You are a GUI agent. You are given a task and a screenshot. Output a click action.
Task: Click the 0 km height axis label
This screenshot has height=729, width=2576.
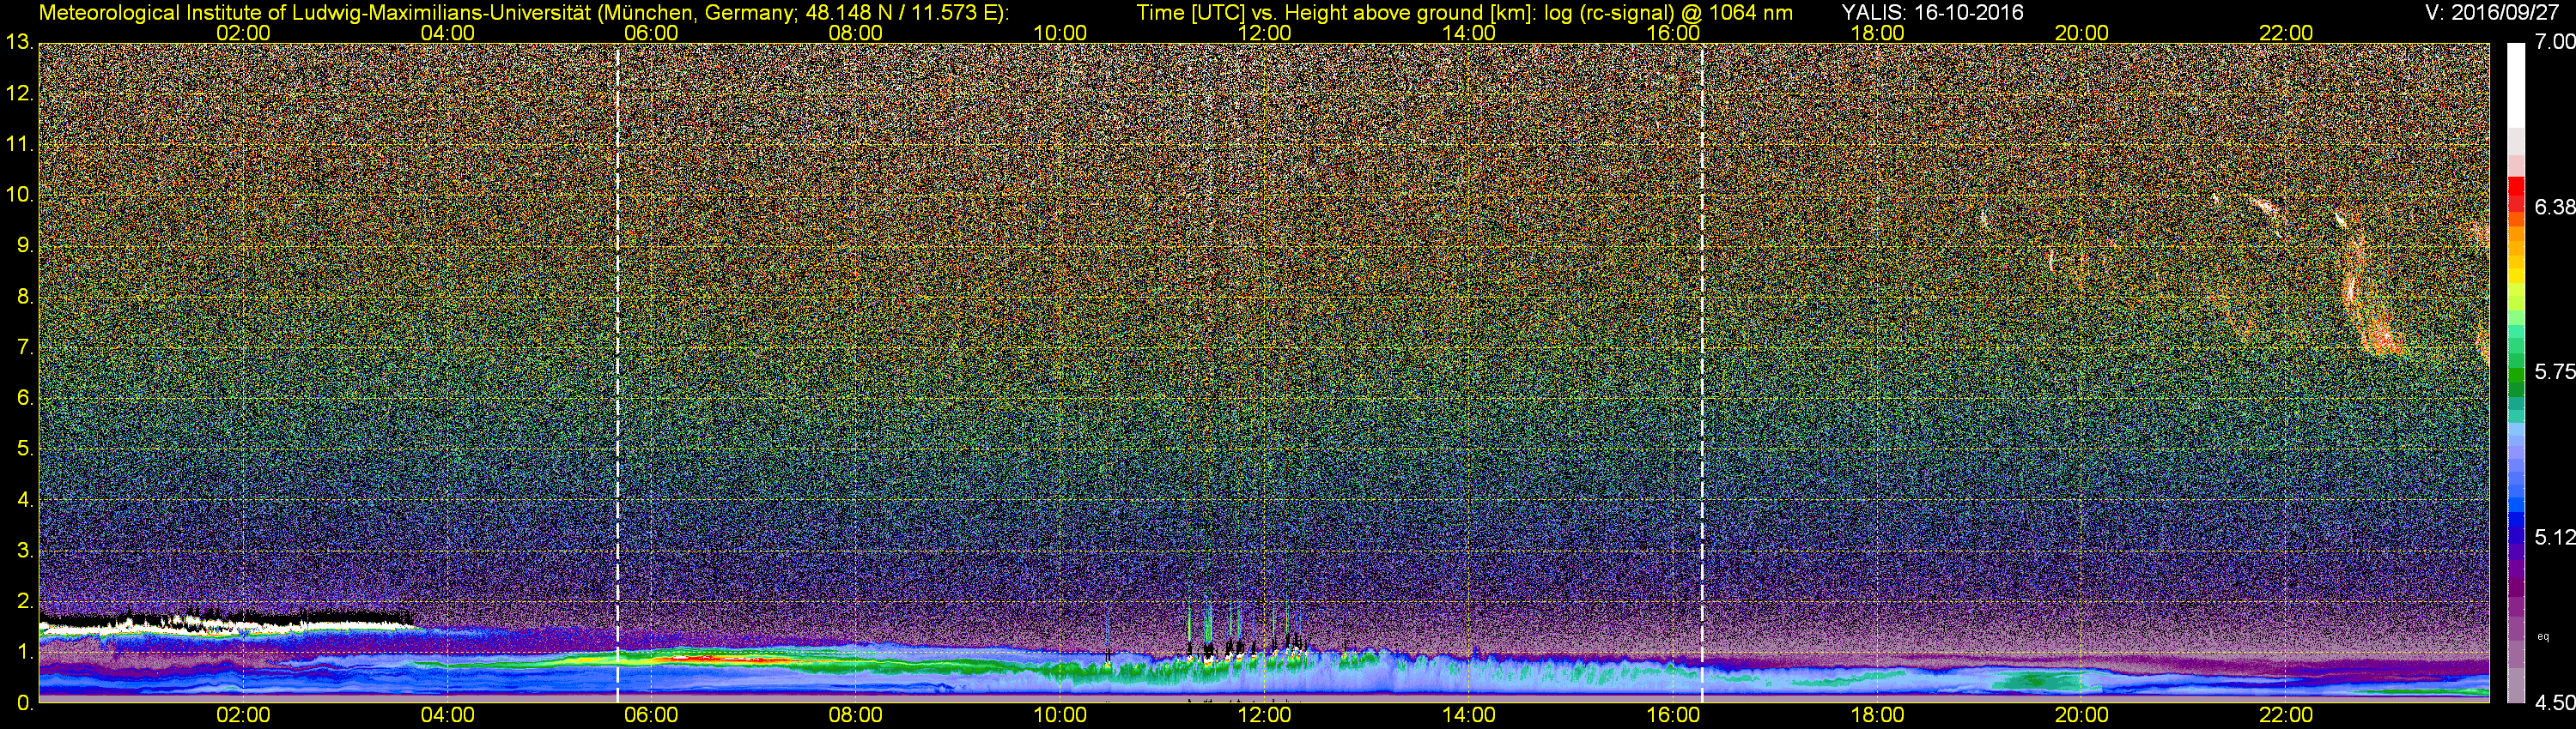[25, 703]
